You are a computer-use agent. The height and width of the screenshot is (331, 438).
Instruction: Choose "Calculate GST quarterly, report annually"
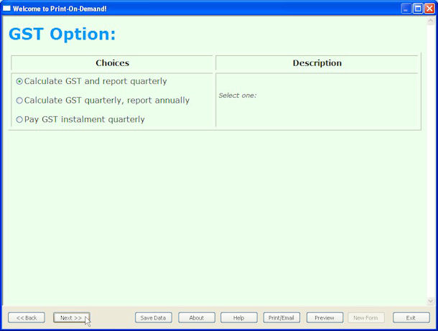(19, 101)
